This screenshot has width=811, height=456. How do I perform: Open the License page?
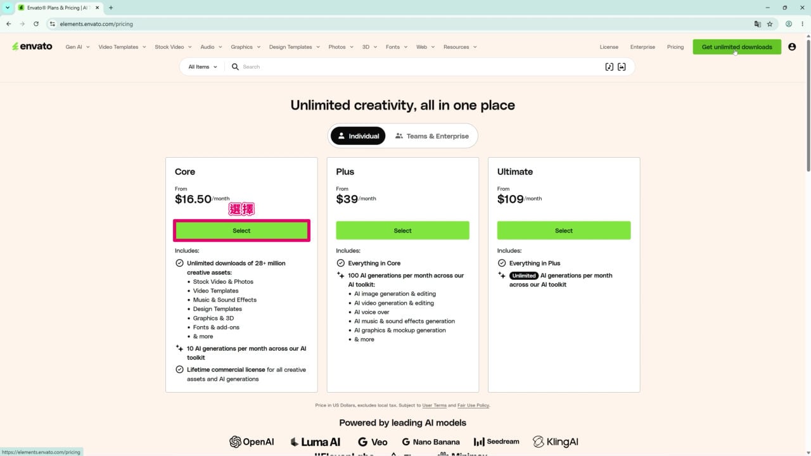609,47
